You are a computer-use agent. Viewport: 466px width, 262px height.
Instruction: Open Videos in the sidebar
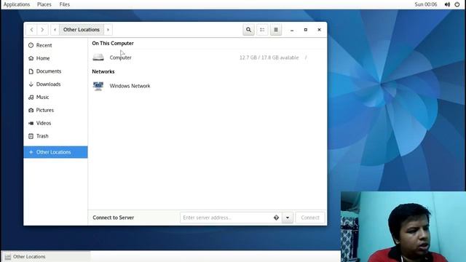tap(55, 123)
